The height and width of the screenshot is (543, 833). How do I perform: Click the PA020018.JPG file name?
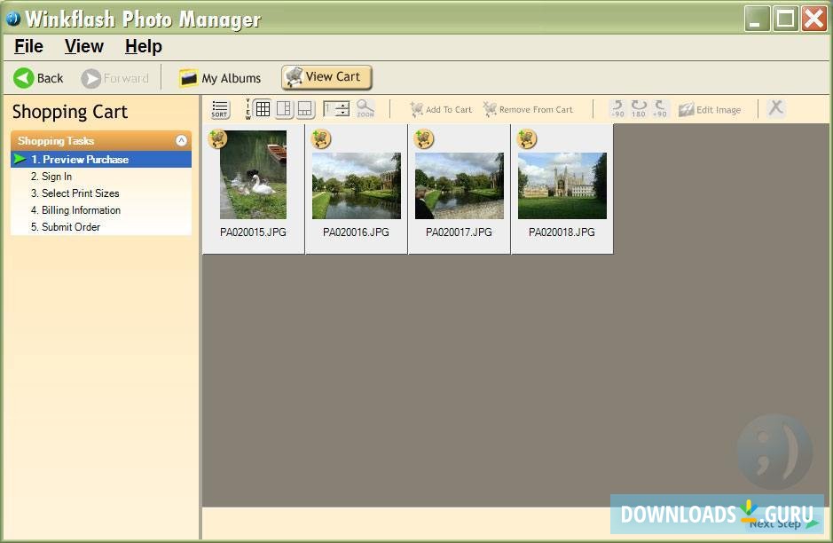pyautogui.click(x=562, y=232)
